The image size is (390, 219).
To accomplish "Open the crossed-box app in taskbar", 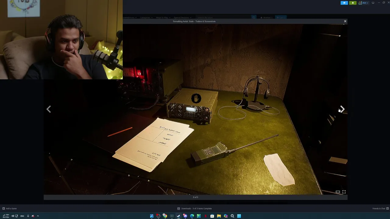I will 172,216.
